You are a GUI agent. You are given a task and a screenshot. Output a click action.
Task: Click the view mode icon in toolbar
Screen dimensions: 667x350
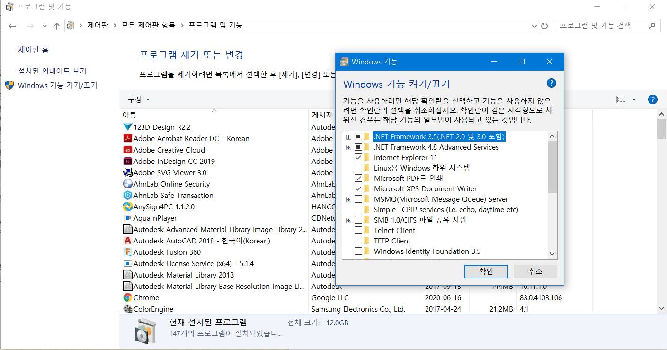[x=621, y=99]
